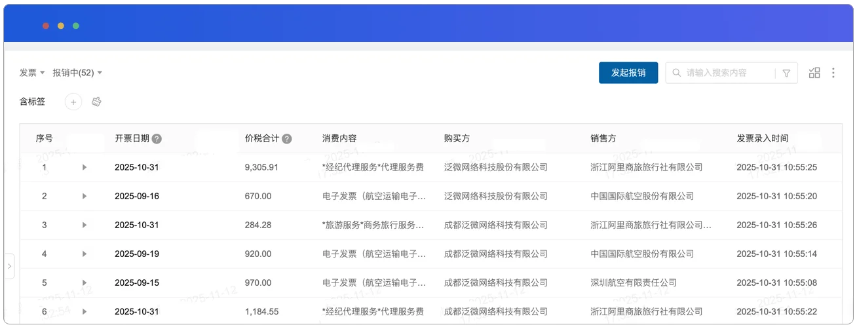
Task: Click help icon next to 开票日期
Action: pos(157,139)
